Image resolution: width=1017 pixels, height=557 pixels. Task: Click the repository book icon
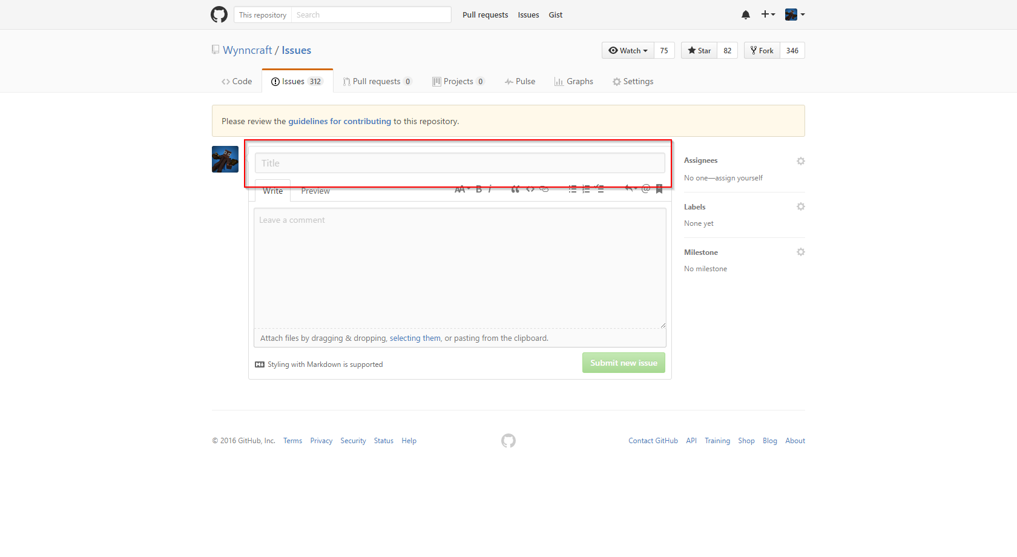tap(216, 50)
